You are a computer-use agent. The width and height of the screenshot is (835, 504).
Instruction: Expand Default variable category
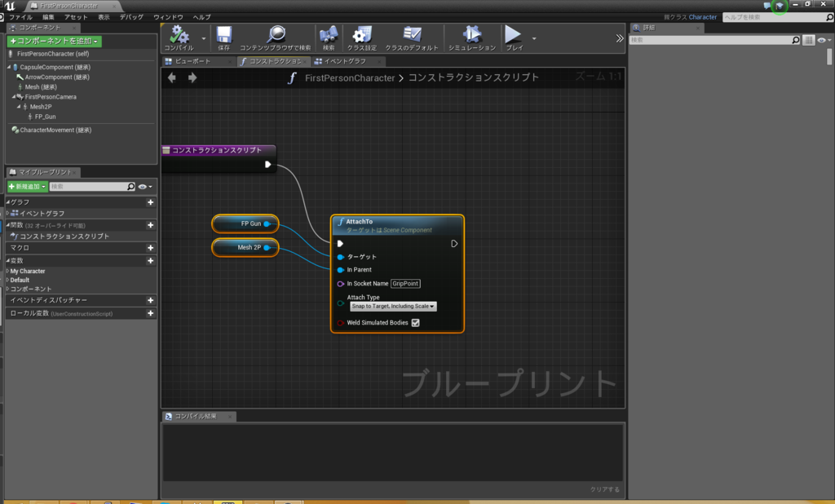click(x=7, y=280)
